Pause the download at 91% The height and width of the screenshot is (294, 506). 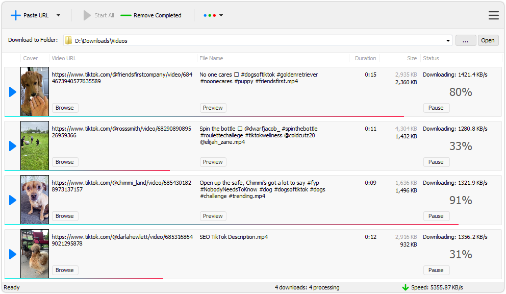436,216
